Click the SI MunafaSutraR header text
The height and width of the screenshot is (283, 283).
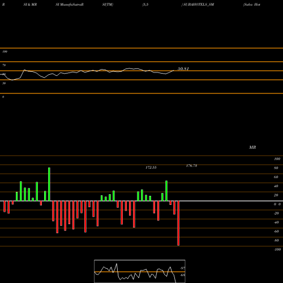point(70,5)
